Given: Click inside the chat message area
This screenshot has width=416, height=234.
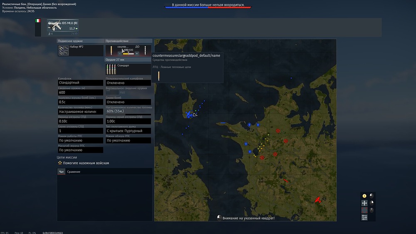Looking at the screenshot, I should tap(105, 198).
